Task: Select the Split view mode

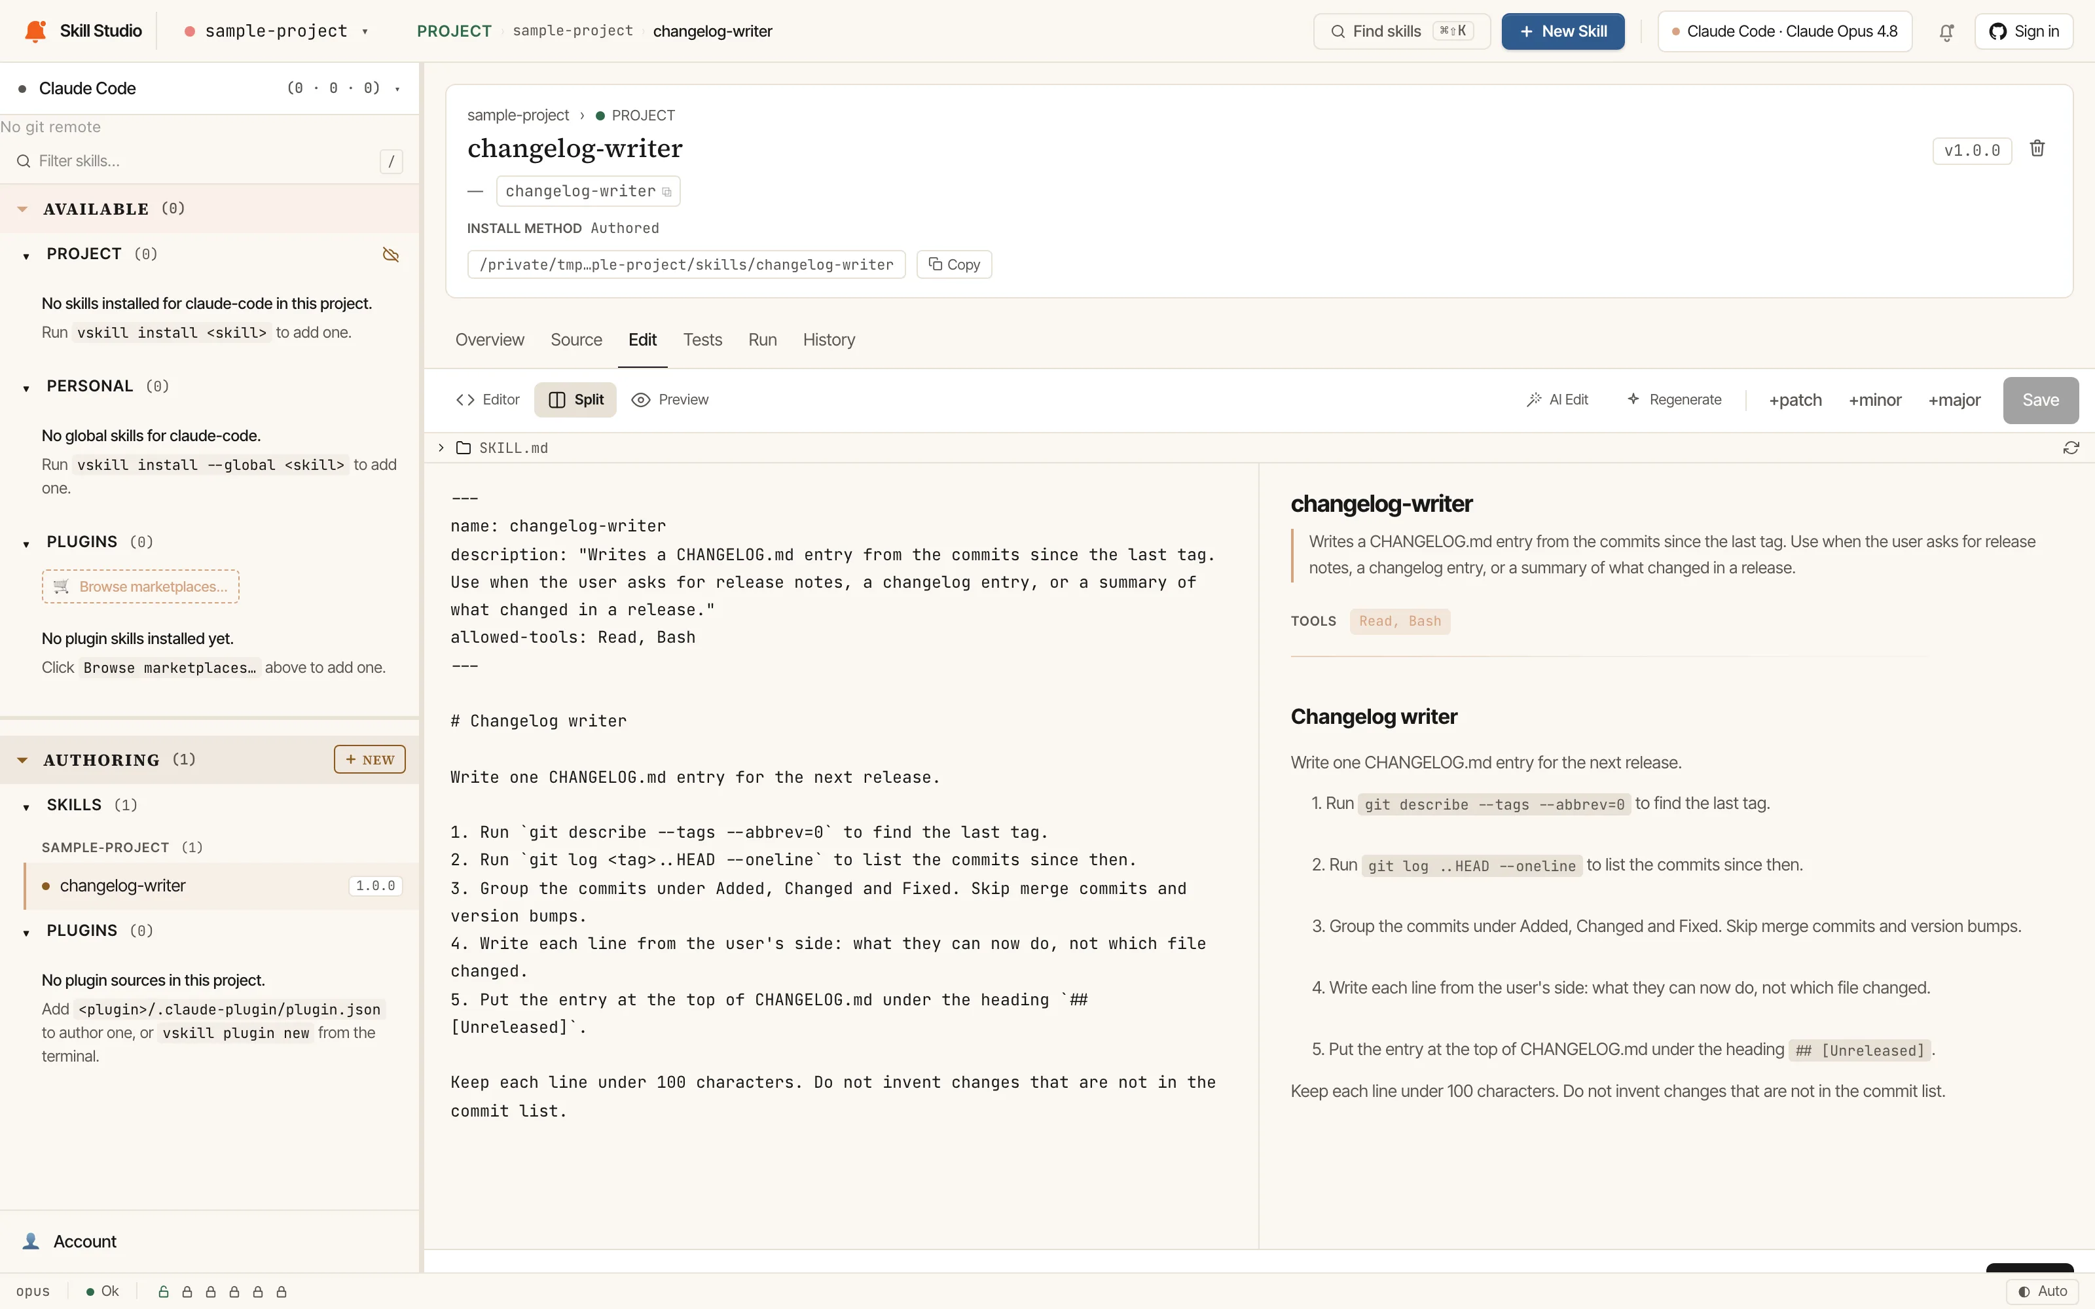Action: (x=575, y=399)
